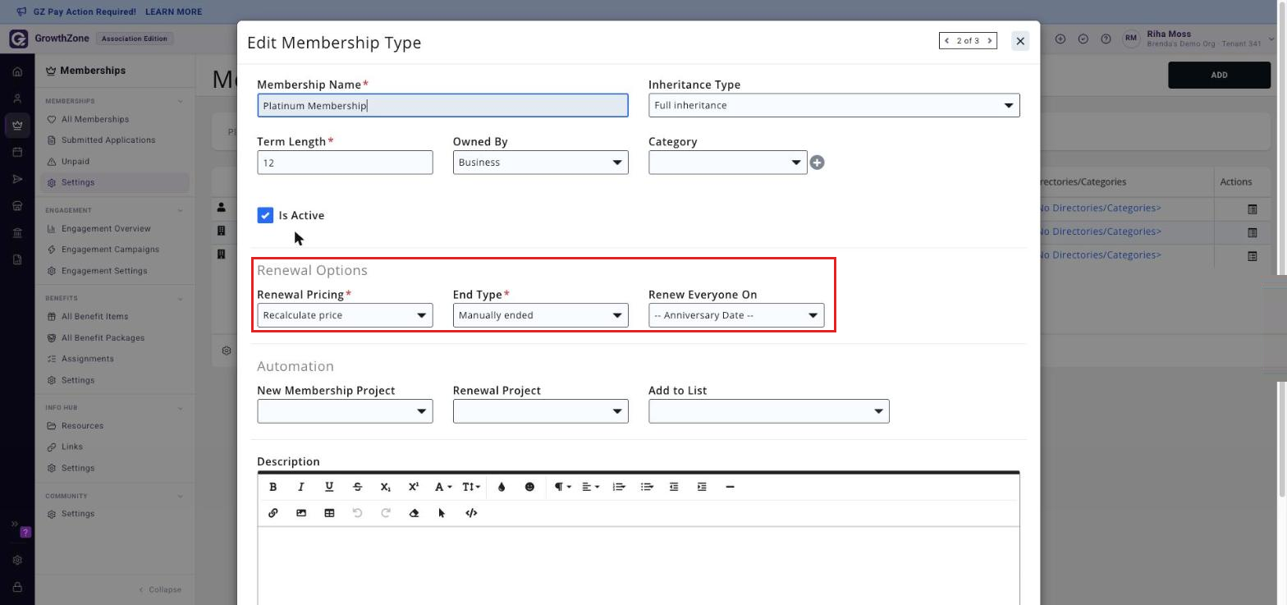
Task: Toggle underline in Description toolbar
Action: pyautogui.click(x=329, y=487)
